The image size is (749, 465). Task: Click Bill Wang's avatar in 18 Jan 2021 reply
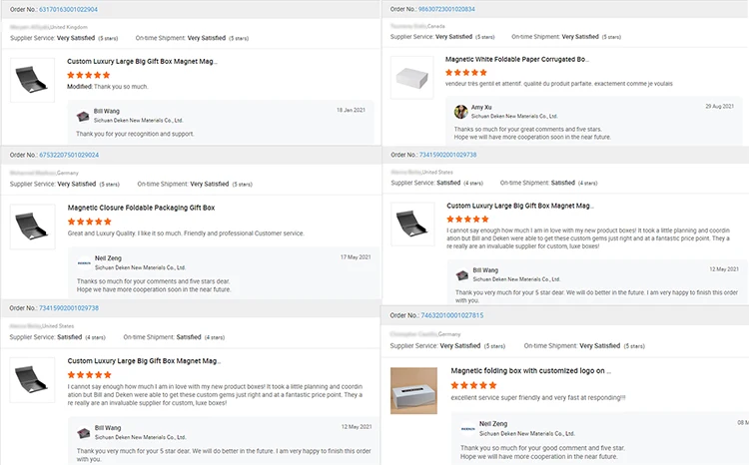(x=82, y=115)
